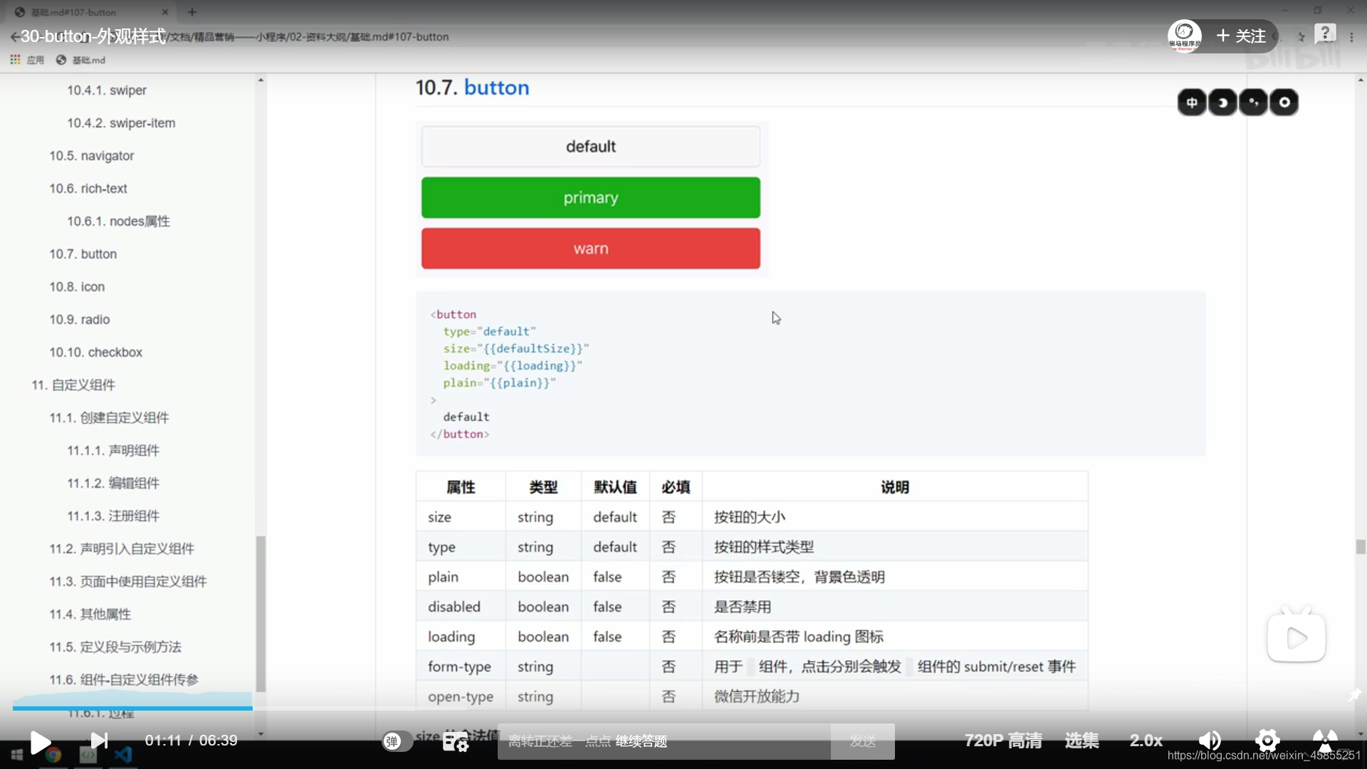Open the 10.4.2. swiper-item outline entry
The width and height of the screenshot is (1367, 769).
coord(121,123)
